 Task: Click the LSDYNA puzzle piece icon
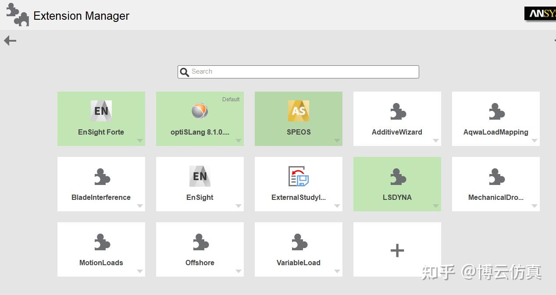click(398, 177)
